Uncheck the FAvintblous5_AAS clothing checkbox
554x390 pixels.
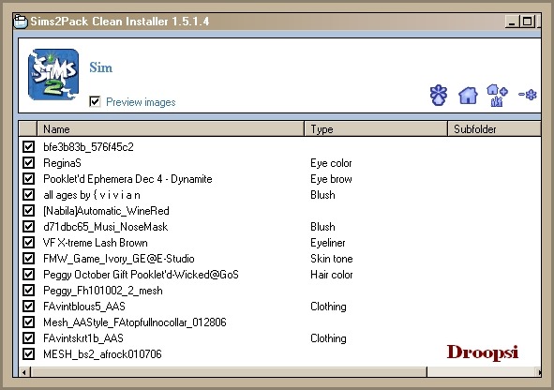tap(29, 306)
